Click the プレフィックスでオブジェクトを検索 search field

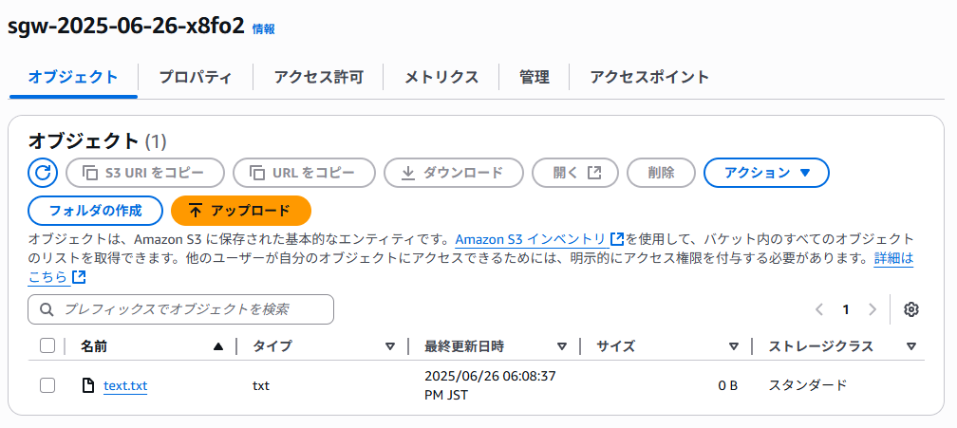(x=180, y=309)
